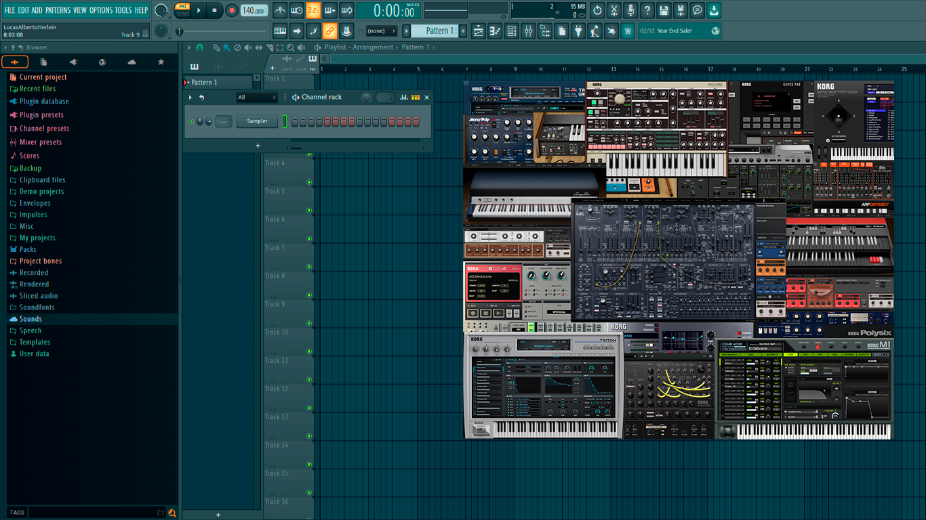This screenshot has width=926, height=520.
Task: Arm the record button
Action: click(x=232, y=10)
